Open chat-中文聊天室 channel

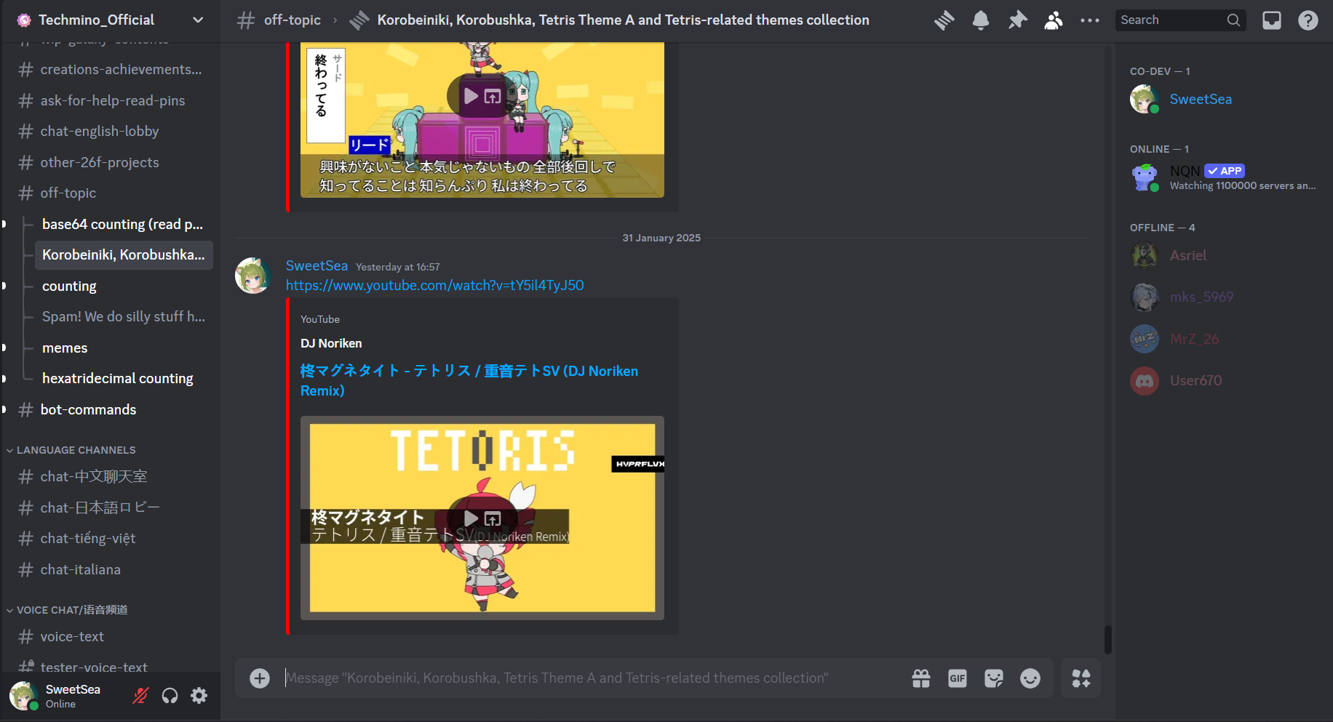coord(109,477)
